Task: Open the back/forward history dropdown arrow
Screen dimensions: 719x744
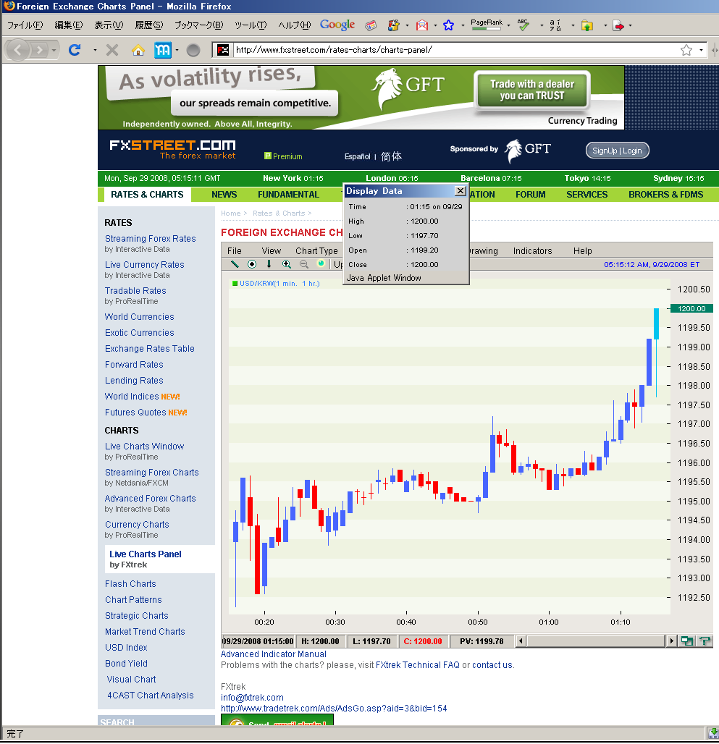Action: [54, 50]
